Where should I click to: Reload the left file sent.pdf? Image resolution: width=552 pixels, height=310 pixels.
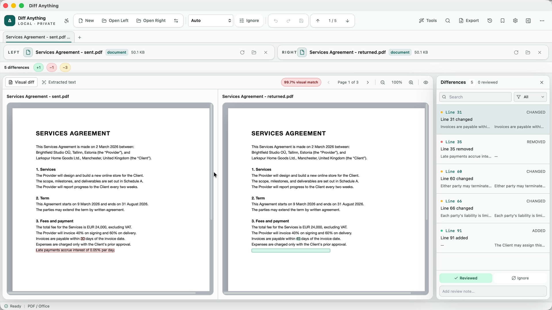242,52
